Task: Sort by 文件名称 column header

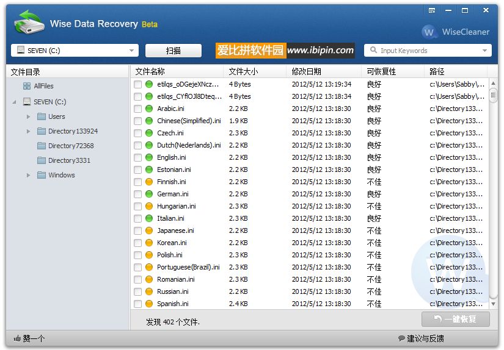Action: (x=177, y=71)
